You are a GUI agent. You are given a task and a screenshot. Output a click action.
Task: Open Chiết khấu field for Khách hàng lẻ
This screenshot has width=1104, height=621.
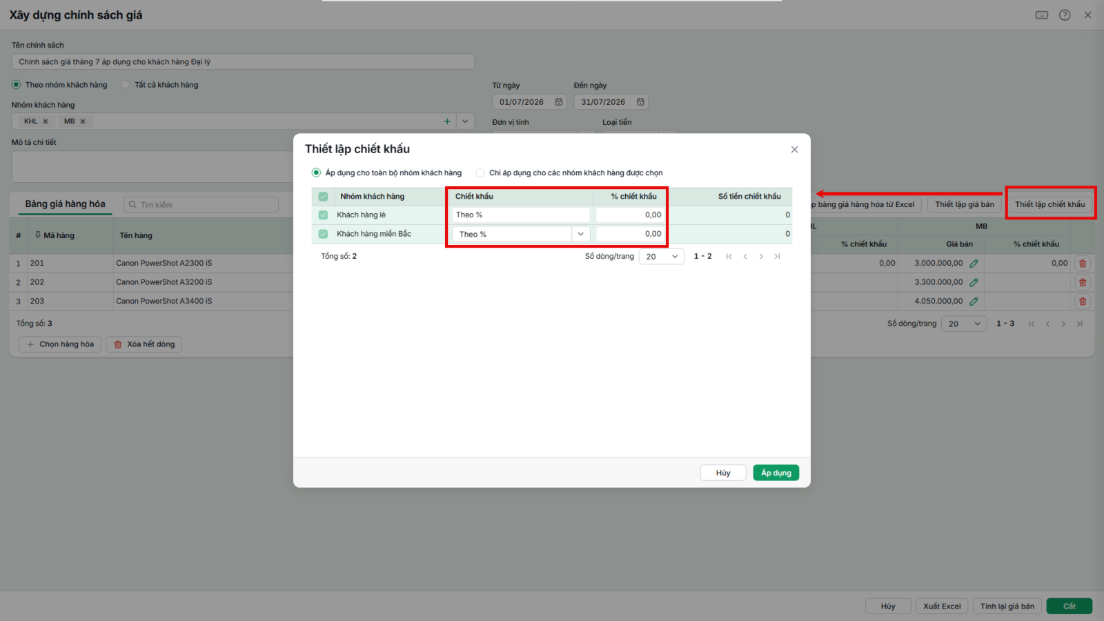click(521, 215)
